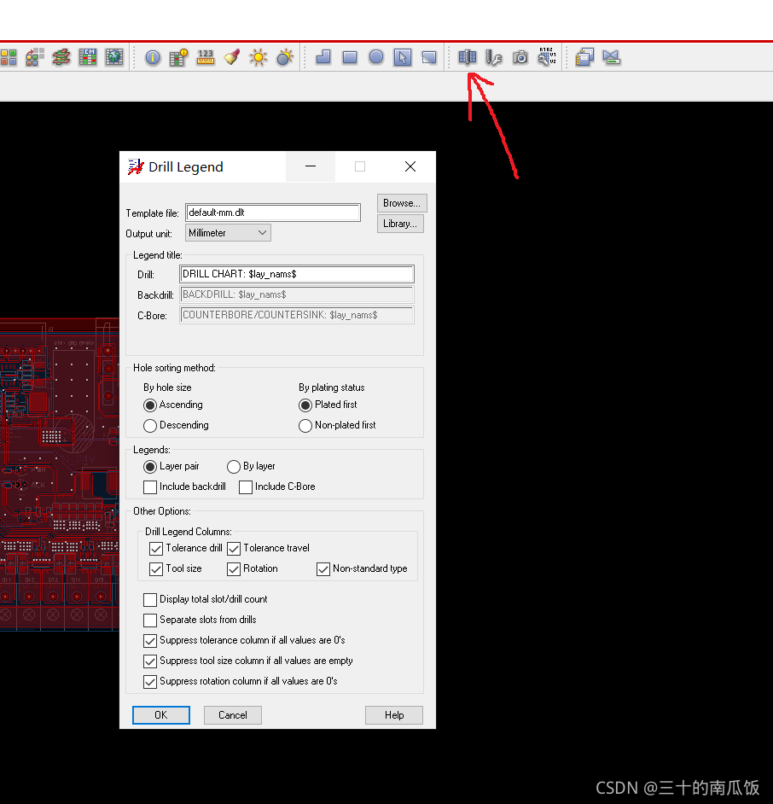Viewport: 773px width, 804px height.
Task: Select the Add Shape polygon tool
Action: 323,57
